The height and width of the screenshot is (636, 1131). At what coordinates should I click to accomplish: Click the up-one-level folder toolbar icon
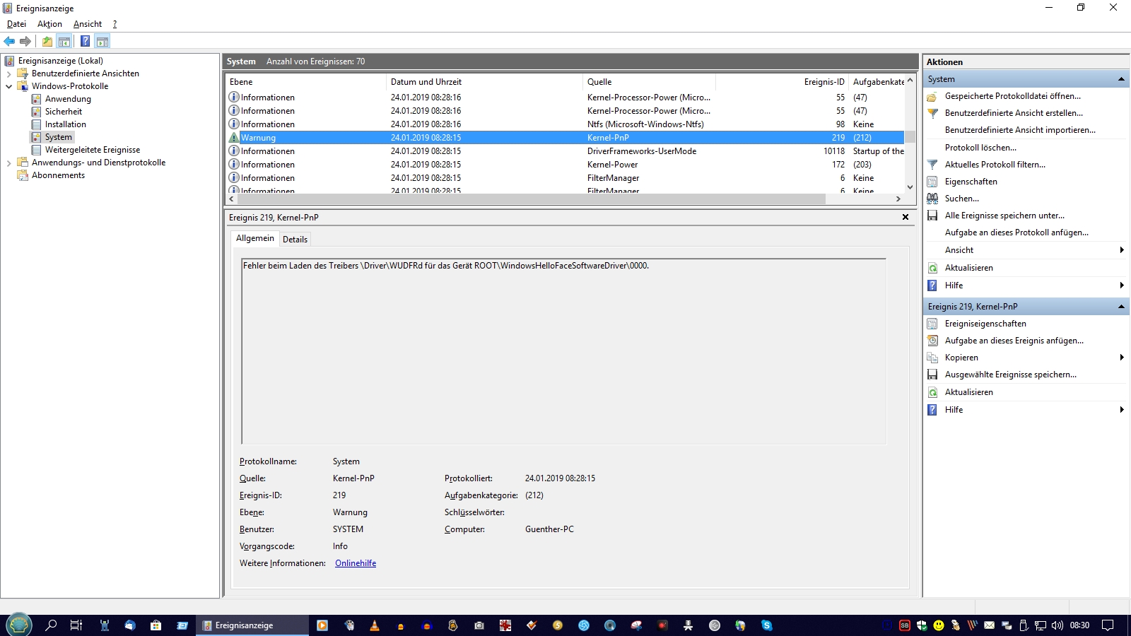(47, 42)
